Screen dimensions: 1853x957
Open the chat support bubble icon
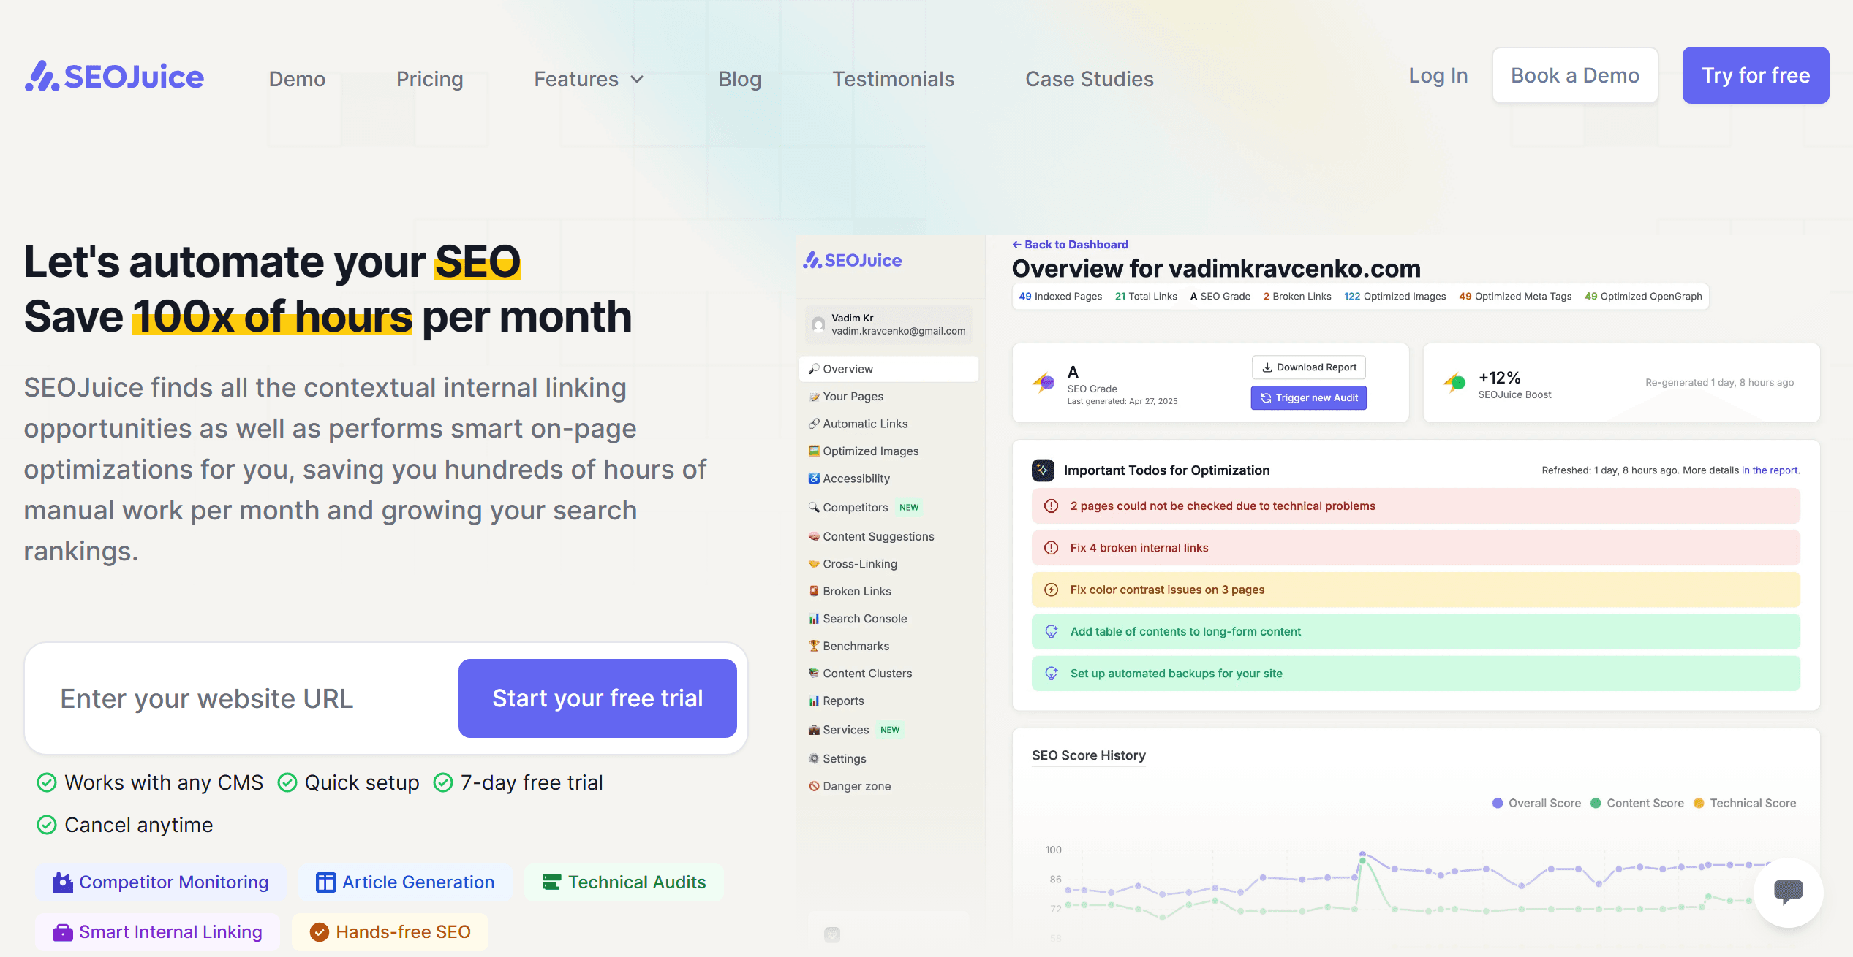1788,892
